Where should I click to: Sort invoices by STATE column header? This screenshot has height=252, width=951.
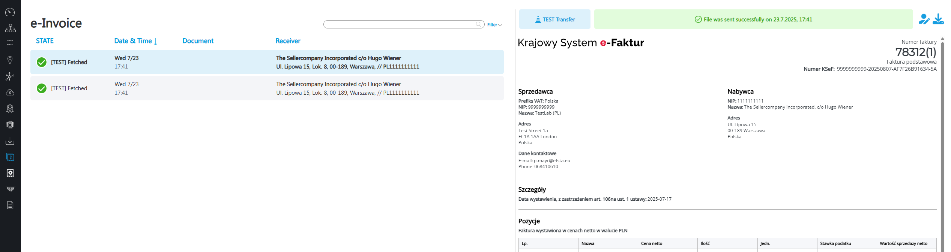[x=45, y=41]
